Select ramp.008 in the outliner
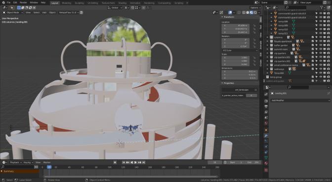332x182 pixels. tap(283, 21)
